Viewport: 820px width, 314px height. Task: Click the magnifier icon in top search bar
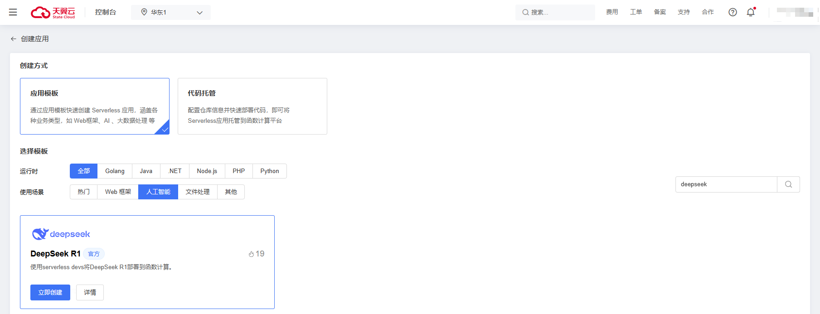tap(525, 12)
